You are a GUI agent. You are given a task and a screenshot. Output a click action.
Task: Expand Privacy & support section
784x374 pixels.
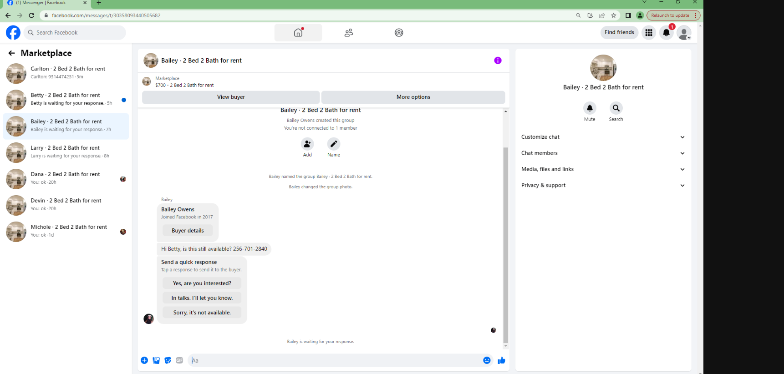coord(603,185)
